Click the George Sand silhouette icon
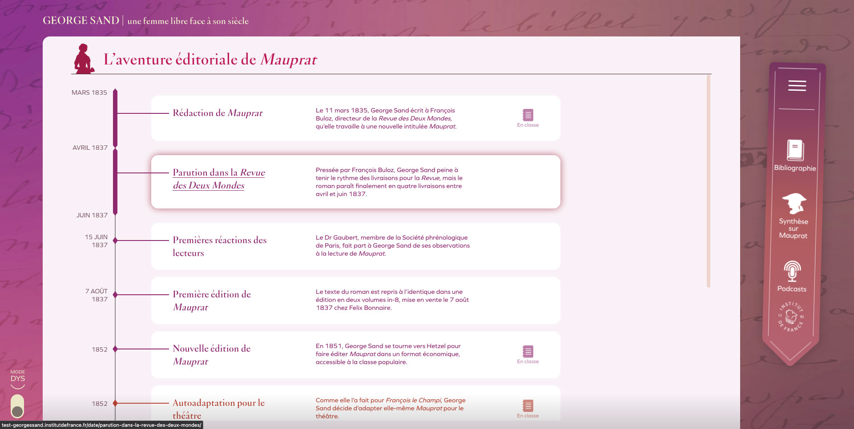The width and height of the screenshot is (854, 429). point(84,59)
